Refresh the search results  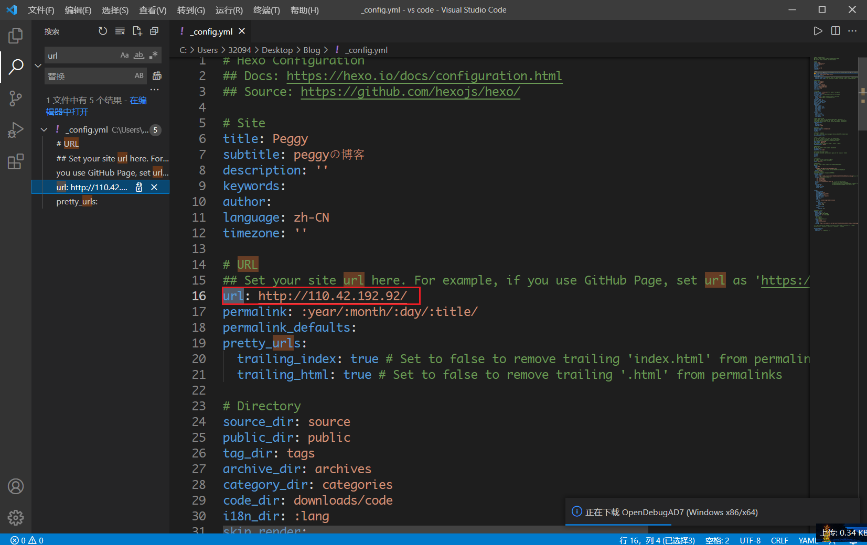coord(103,31)
